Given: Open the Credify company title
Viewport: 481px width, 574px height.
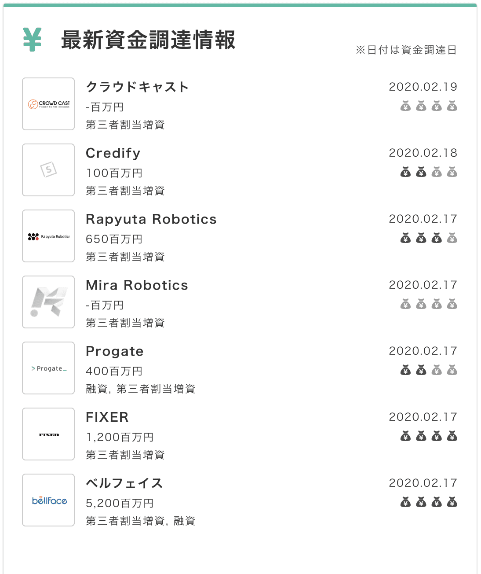Looking at the screenshot, I should 113,153.
